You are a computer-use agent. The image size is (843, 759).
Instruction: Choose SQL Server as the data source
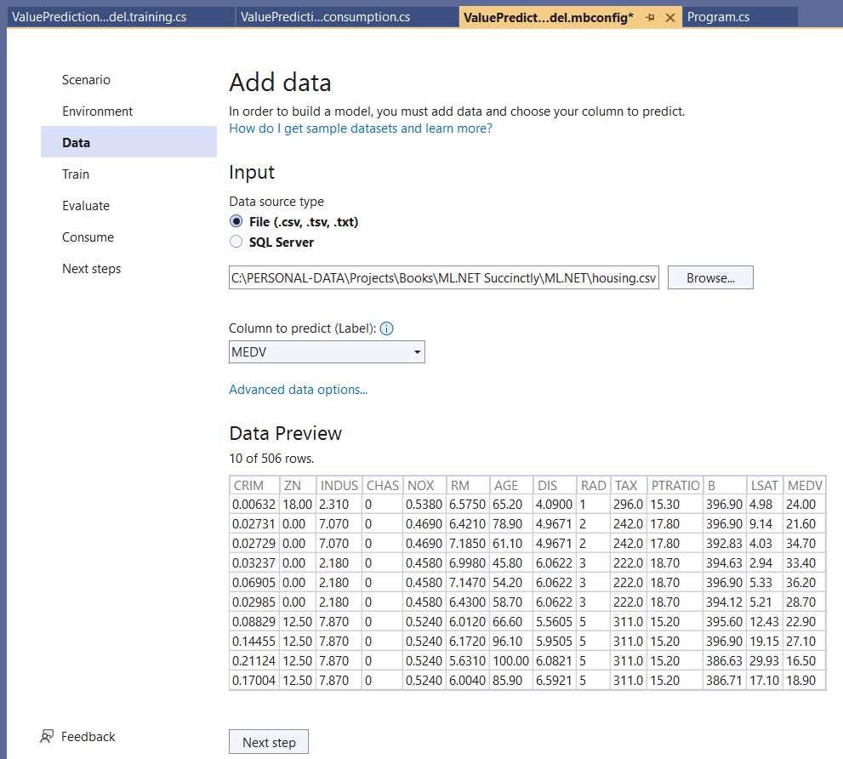pyautogui.click(x=236, y=241)
